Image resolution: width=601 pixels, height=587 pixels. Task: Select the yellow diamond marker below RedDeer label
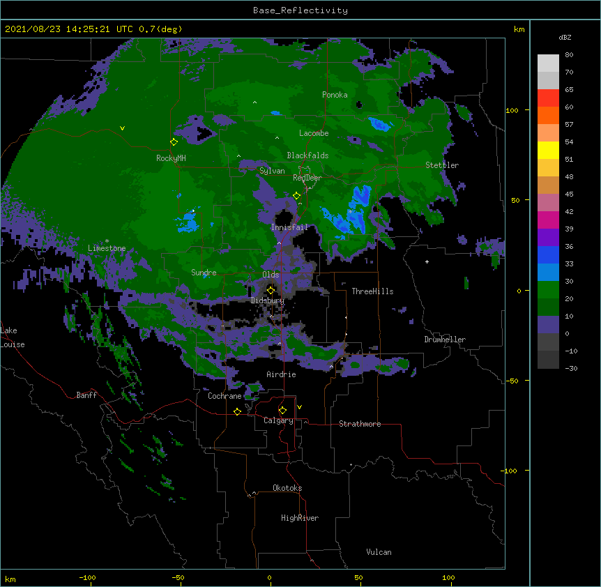coord(296,196)
